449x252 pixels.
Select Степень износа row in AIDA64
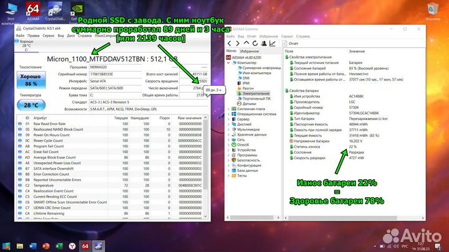click(x=354, y=147)
